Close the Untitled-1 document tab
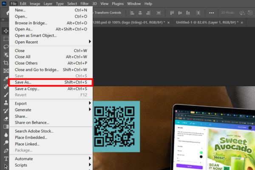 tap(242, 23)
